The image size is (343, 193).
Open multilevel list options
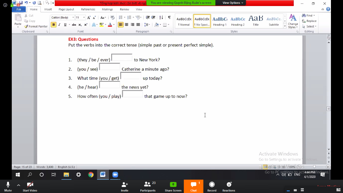pyautogui.click(x=138, y=17)
